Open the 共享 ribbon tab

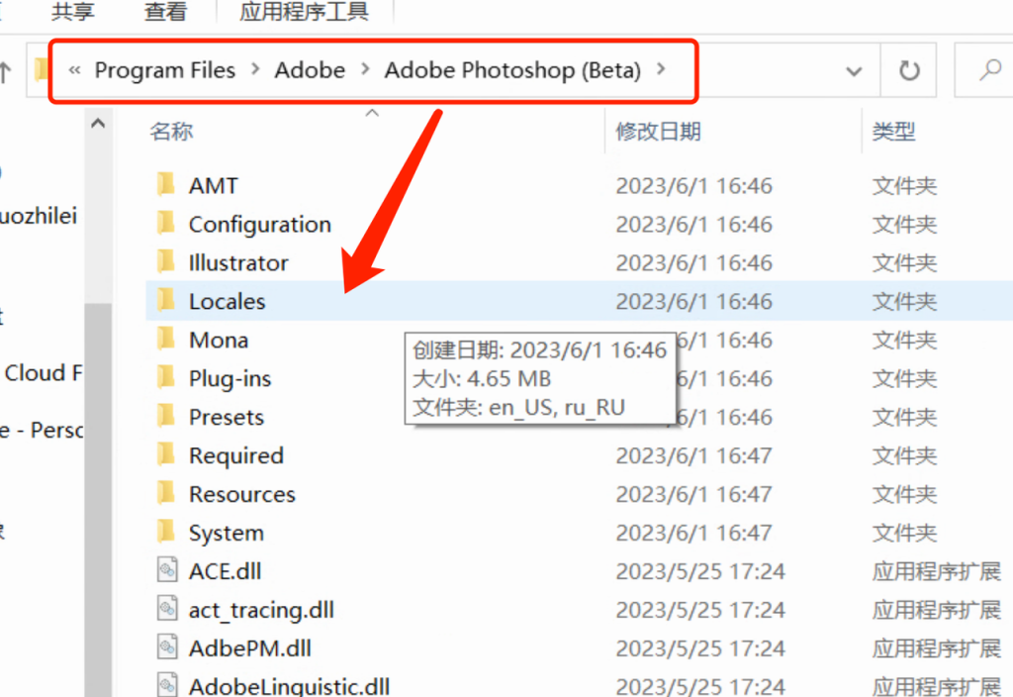click(73, 12)
